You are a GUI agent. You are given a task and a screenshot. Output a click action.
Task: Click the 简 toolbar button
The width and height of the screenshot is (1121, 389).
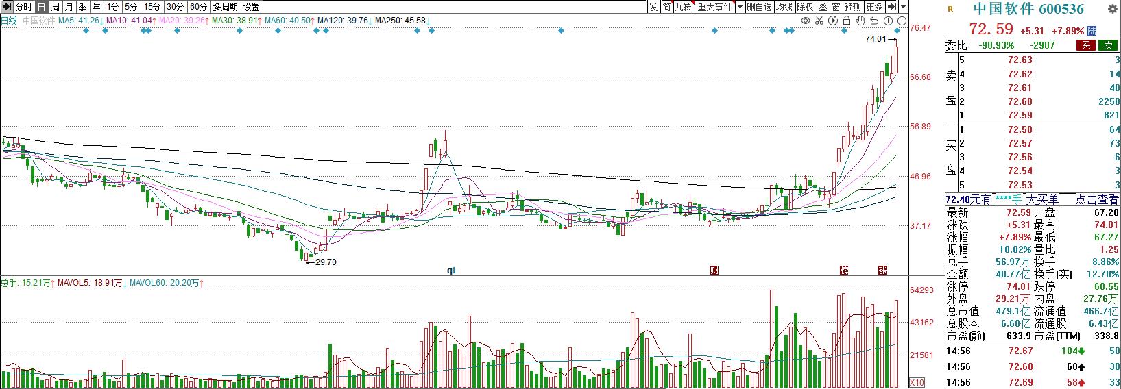coord(666,7)
